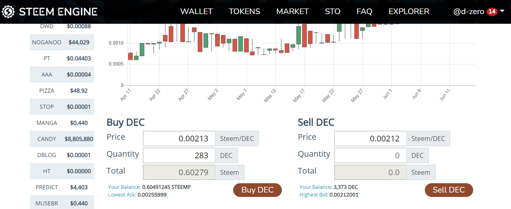Viewport: 511px width, 209px height.
Task: Edit the Buy DEC price field
Action: 179,139
